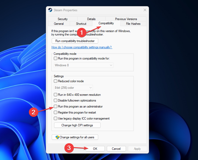Open the compatibility settings help link
The width and height of the screenshot is (198, 160).
coord(82,47)
